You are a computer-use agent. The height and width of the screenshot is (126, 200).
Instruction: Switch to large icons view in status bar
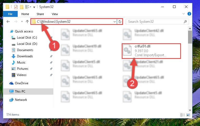click(188, 115)
